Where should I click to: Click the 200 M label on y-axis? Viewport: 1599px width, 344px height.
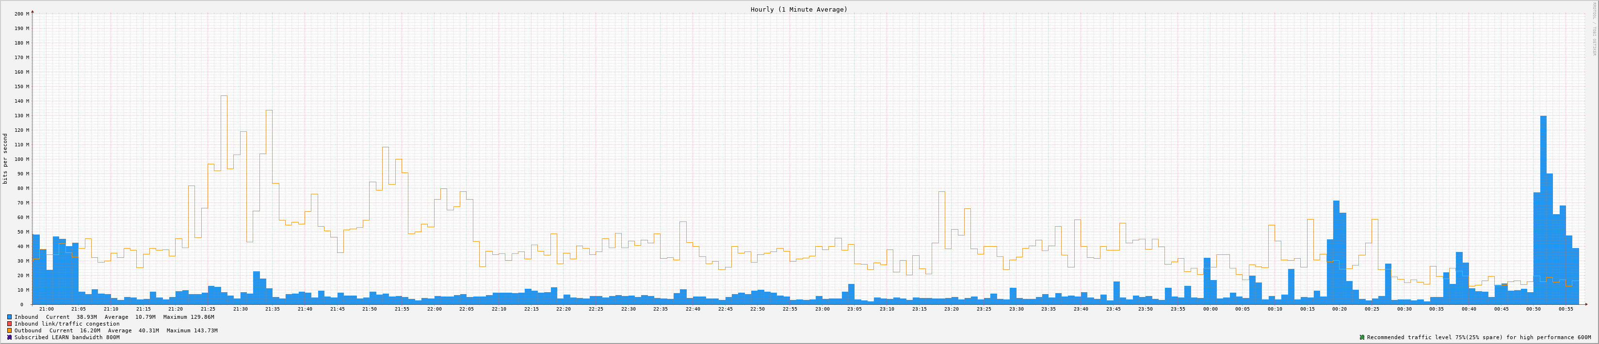[x=22, y=14]
